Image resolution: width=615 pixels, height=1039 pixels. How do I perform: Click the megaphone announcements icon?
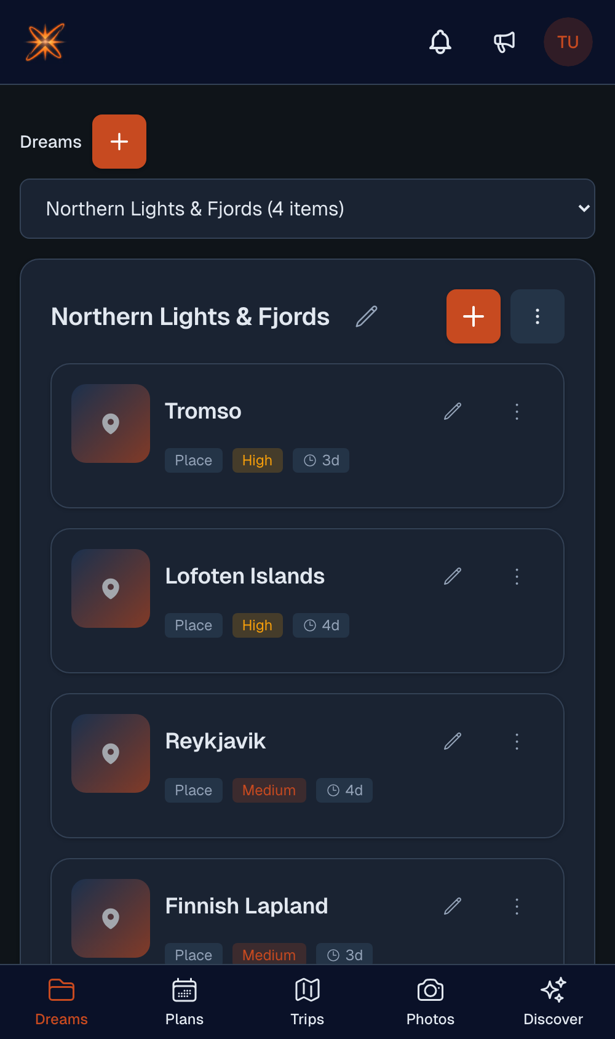click(x=504, y=42)
